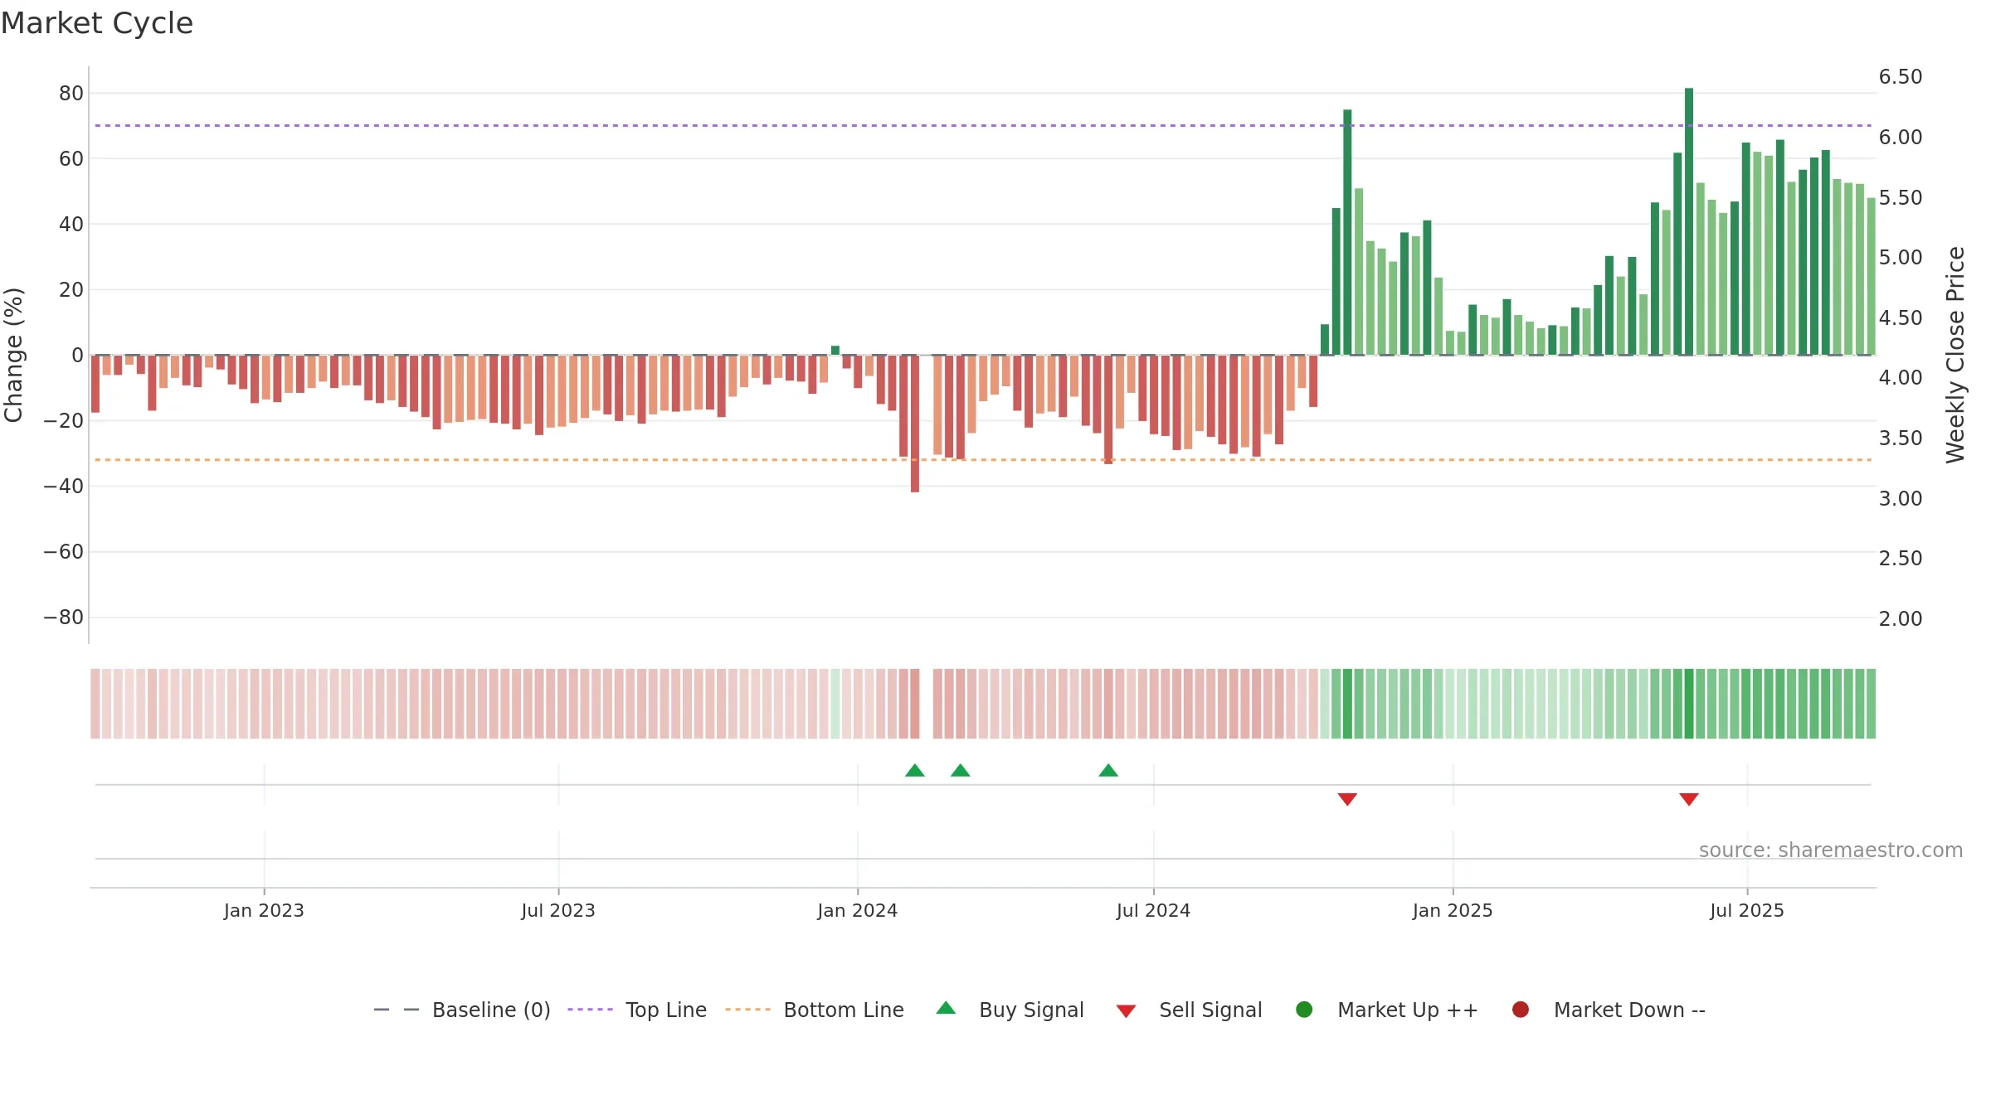
Task: Click the 6.50 price tick on the right axis
Action: point(1901,77)
